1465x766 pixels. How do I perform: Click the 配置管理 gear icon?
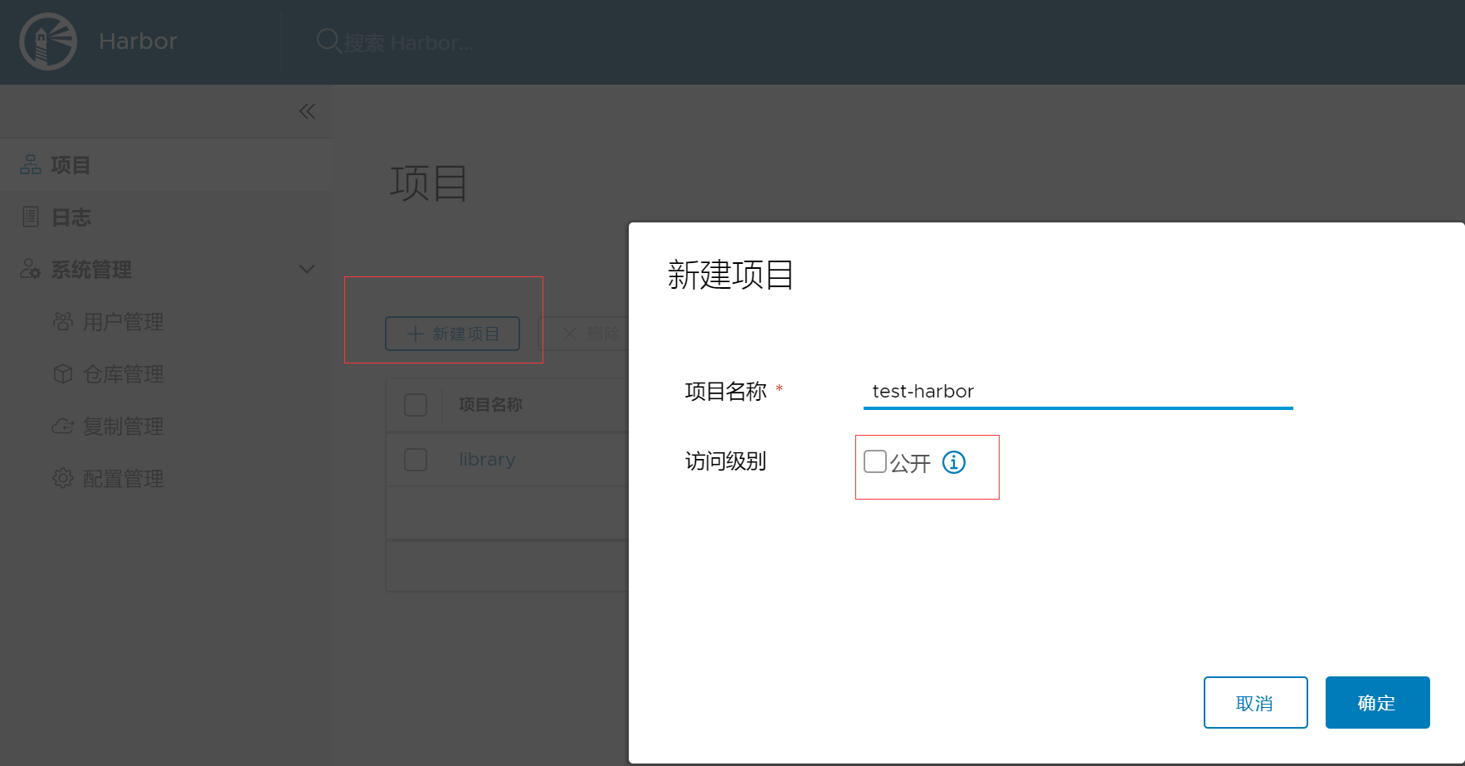tap(63, 478)
